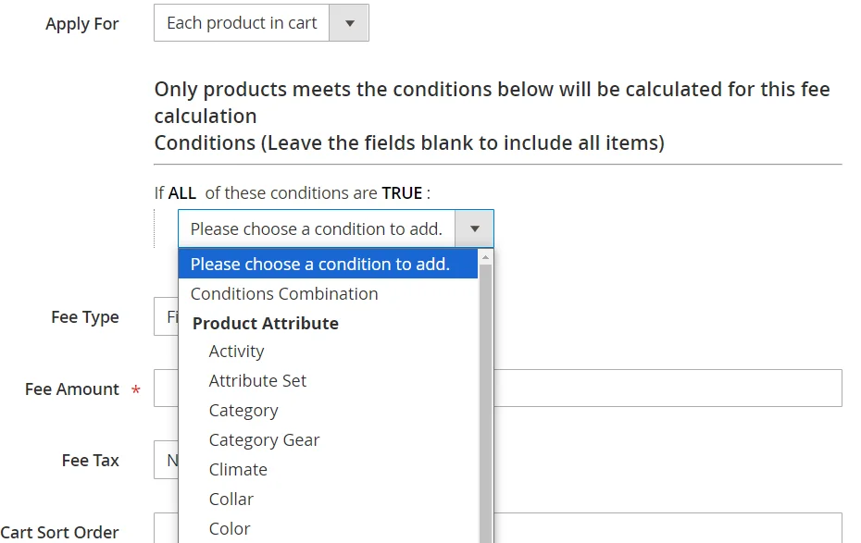Click the TRUE value link
The height and width of the screenshot is (543, 861).
402,193
